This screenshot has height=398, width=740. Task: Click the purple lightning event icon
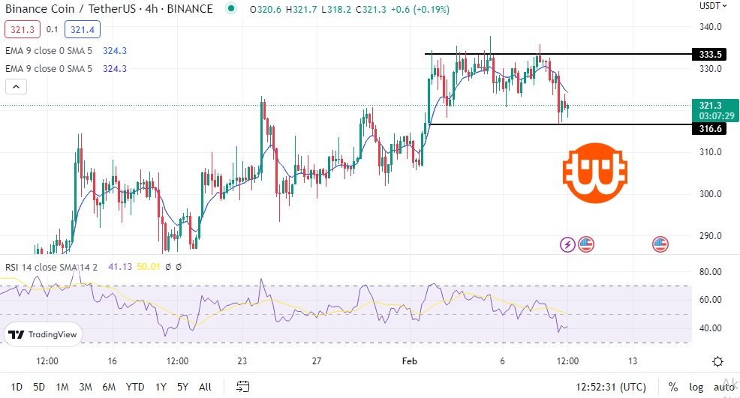(x=567, y=244)
